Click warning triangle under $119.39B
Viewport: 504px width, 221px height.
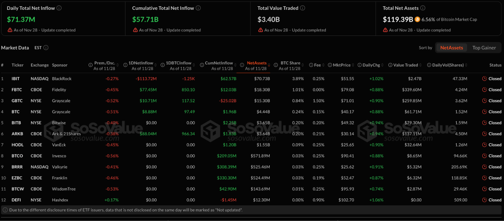tap(385, 30)
